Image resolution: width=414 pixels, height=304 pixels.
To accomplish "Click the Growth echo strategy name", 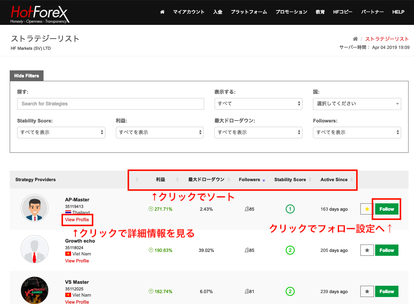I will coord(80,241).
